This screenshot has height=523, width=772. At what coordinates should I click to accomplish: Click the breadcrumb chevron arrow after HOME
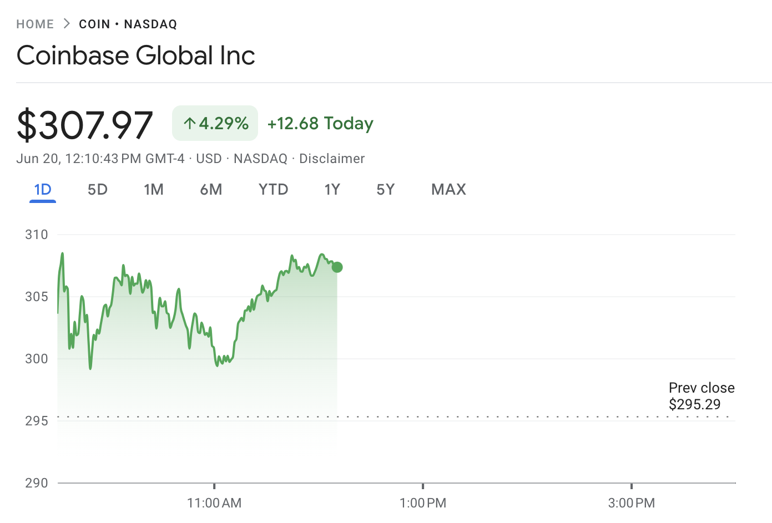pos(67,24)
